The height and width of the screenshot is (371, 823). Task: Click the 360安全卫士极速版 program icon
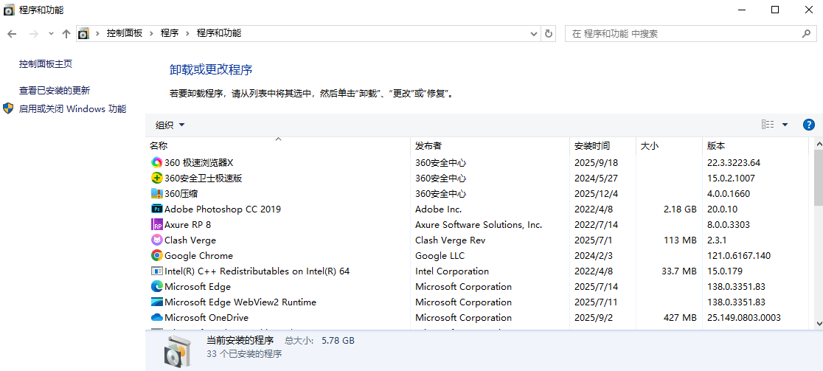point(156,178)
